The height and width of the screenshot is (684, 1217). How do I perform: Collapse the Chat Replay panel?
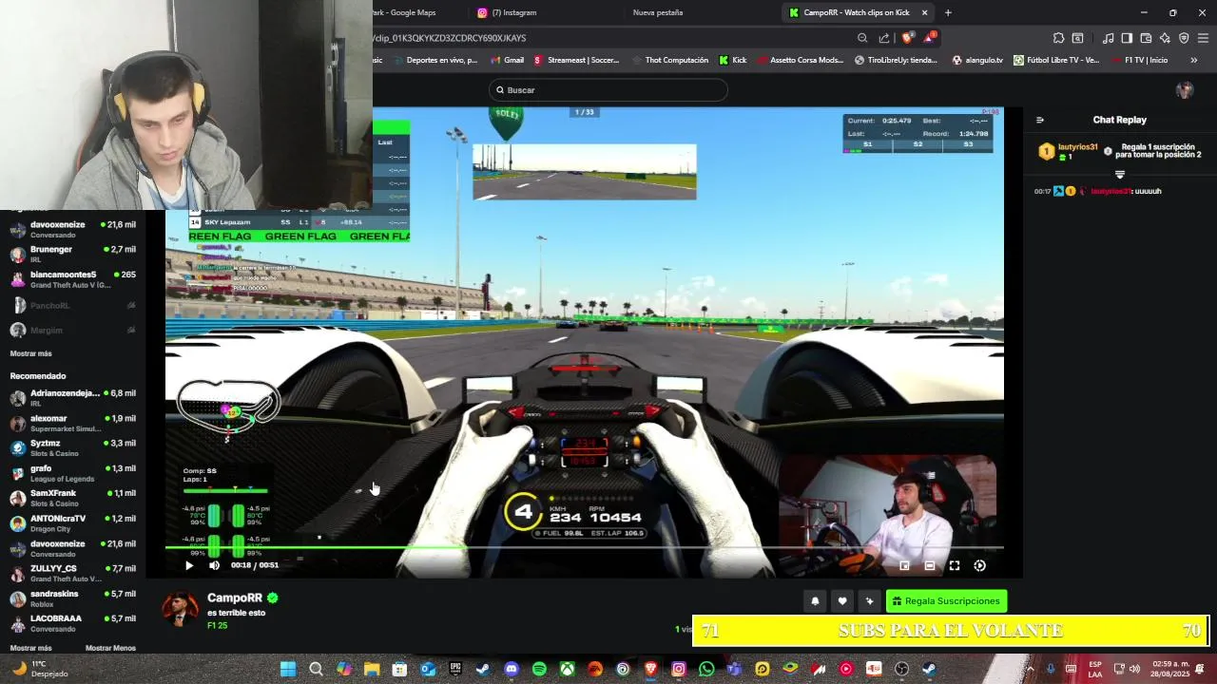(x=1039, y=120)
